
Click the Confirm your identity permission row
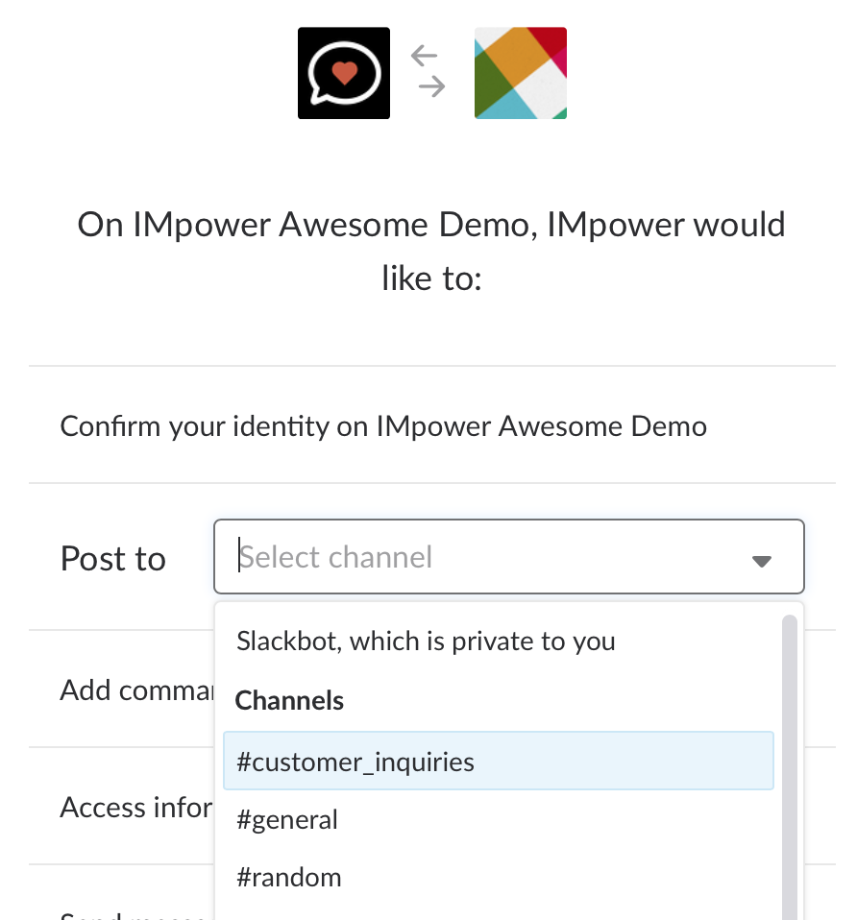383,426
